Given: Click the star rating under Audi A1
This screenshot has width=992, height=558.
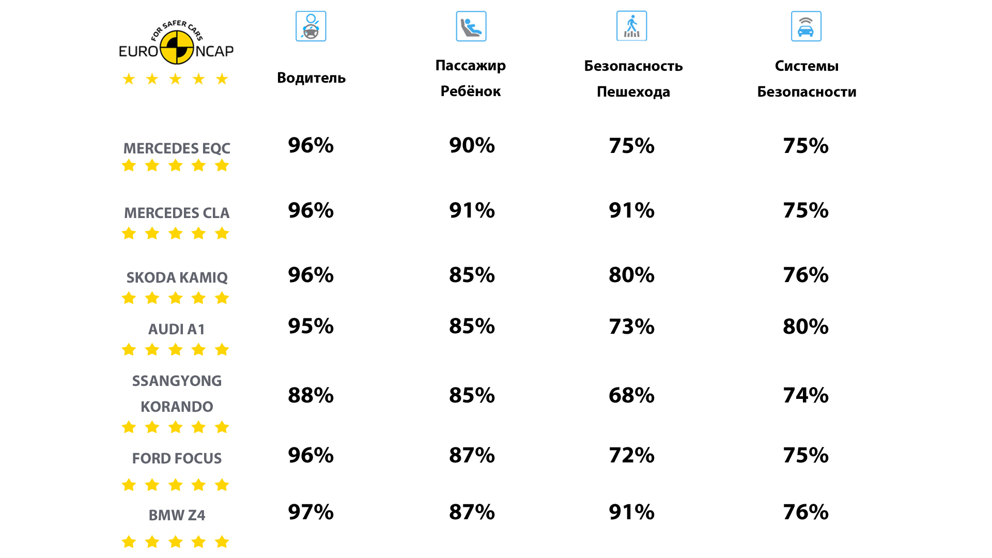Looking at the screenshot, I should tap(175, 350).
